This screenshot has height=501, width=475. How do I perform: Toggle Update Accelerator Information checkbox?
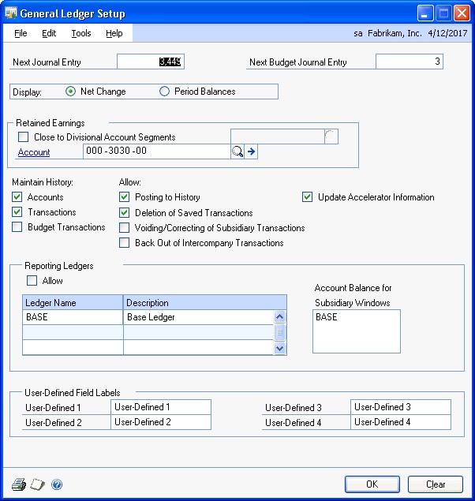(x=307, y=196)
